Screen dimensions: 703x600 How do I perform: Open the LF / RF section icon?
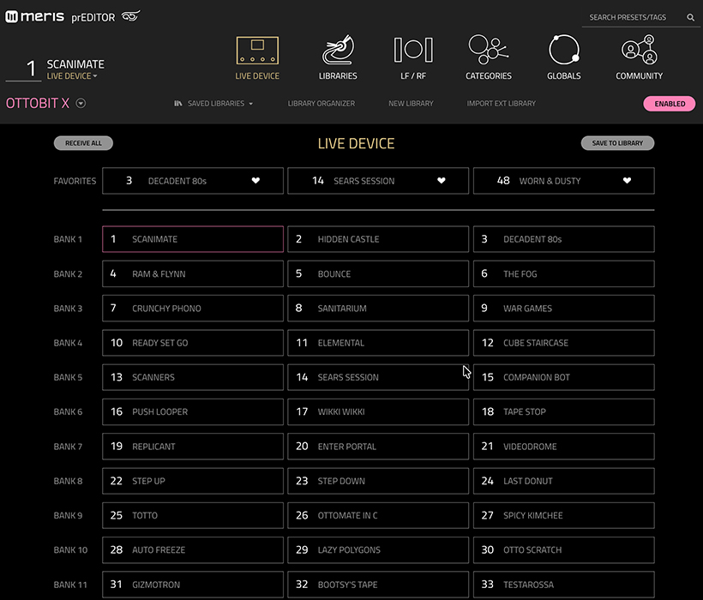[413, 50]
